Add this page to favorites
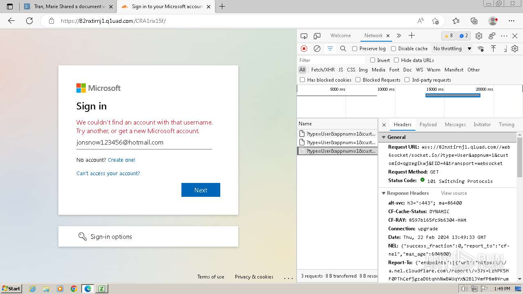Image resolution: width=523 pixels, height=294 pixels. click(435, 21)
